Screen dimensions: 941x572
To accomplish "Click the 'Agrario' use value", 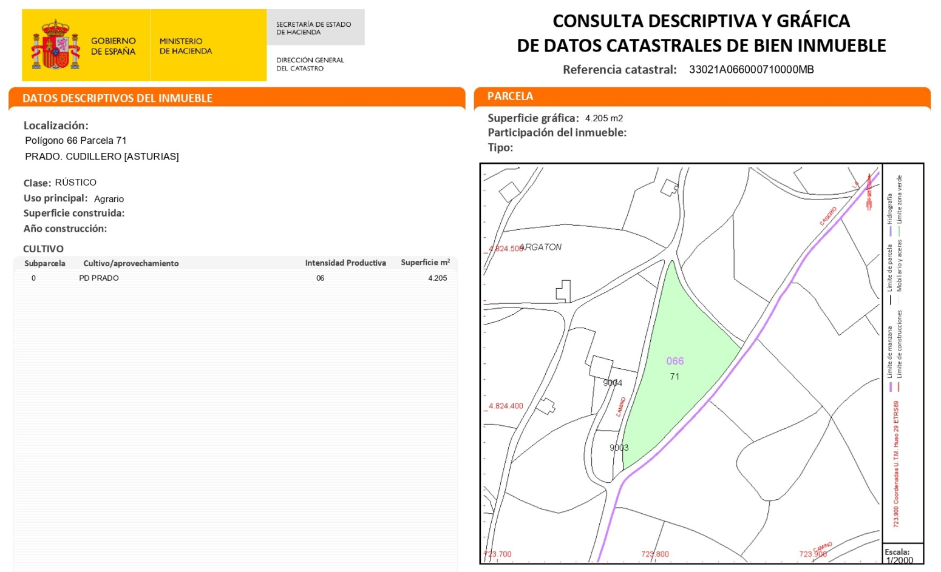I will point(109,199).
